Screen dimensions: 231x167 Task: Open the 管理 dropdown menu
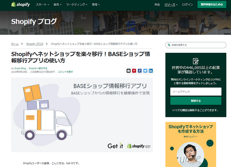point(96,5)
